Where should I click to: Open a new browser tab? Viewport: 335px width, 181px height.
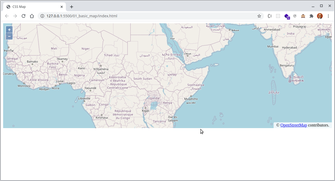point(72,7)
